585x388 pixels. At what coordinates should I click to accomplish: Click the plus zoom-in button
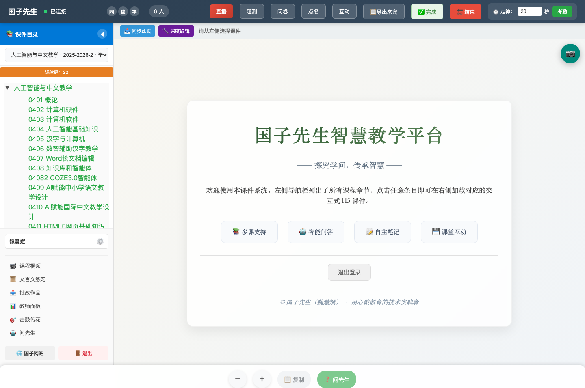click(x=262, y=379)
